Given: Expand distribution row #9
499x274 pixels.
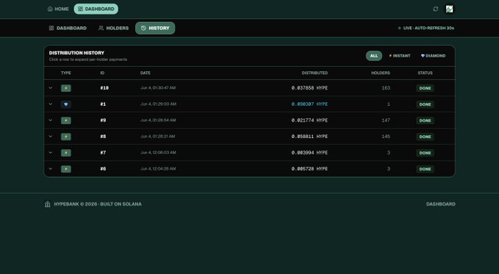Looking at the screenshot, I should coord(50,120).
